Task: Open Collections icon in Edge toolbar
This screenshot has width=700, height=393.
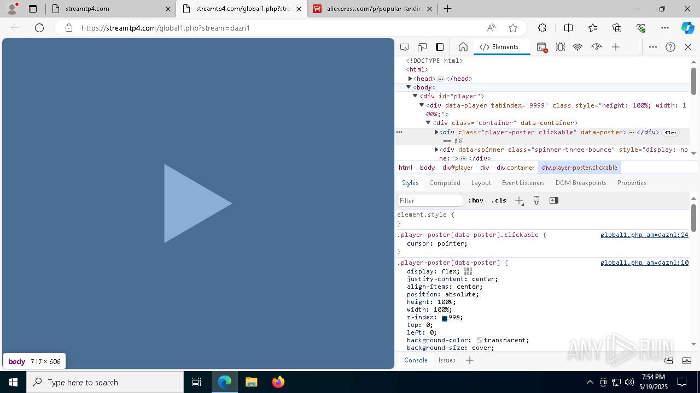Action: [x=617, y=28]
